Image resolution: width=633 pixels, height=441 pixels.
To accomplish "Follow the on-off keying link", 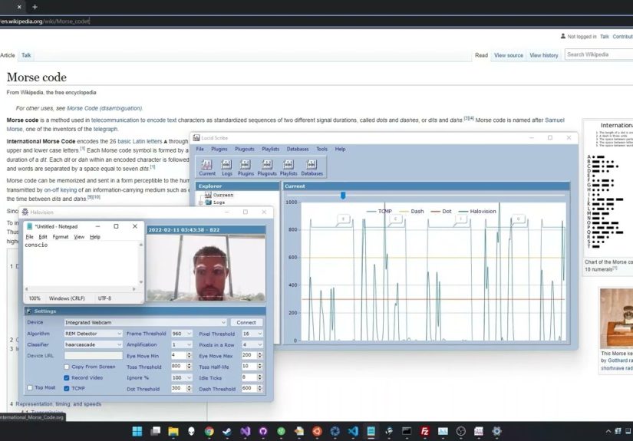I will [x=60, y=189].
